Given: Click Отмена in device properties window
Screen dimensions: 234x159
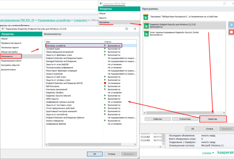Looking at the screenshot, I should (209, 129).
